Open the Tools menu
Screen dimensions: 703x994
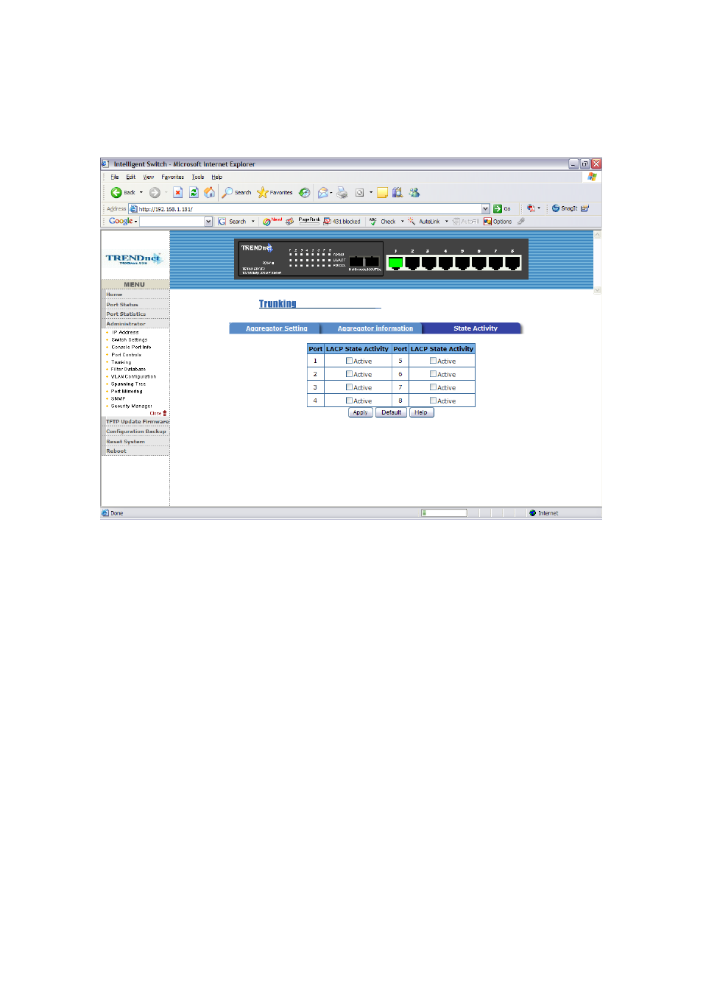pyautogui.click(x=198, y=177)
